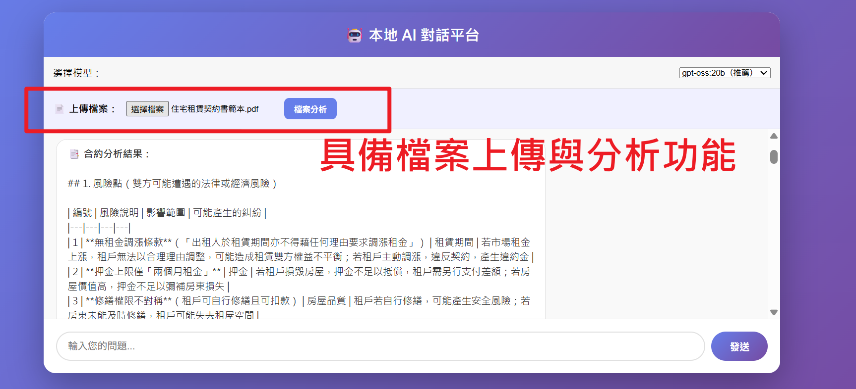Click the robot icon in the header

click(x=355, y=36)
